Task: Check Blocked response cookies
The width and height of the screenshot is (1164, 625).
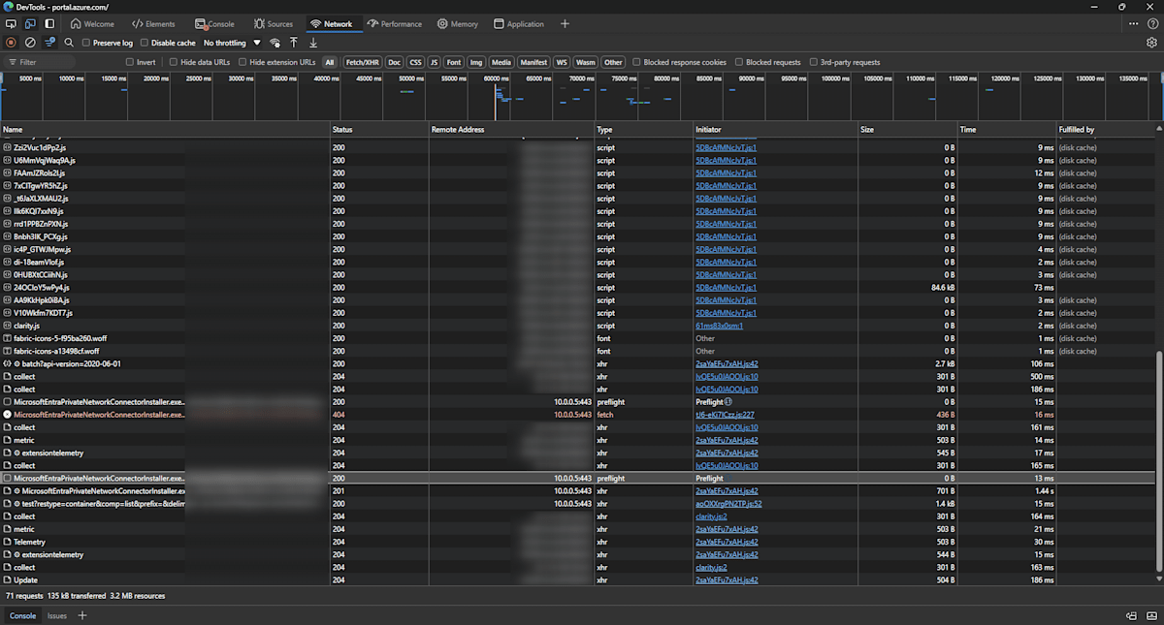Action: click(x=636, y=62)
